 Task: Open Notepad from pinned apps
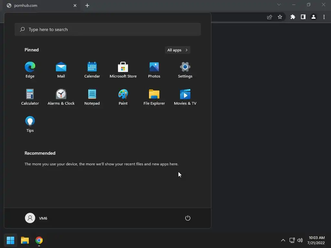coord(92,97)
